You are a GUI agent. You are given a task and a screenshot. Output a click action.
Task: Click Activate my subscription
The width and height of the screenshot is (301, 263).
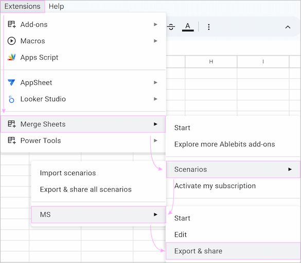tap(233, 186)
